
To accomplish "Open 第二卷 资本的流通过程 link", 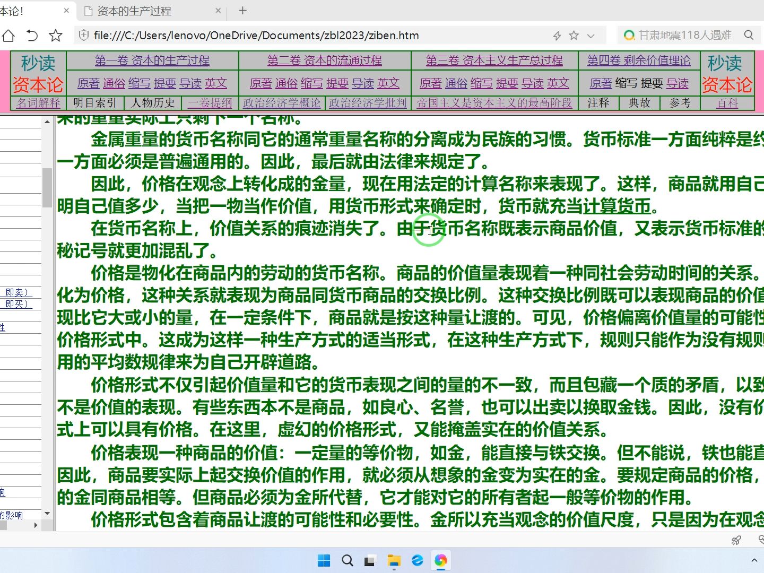I will tap(325, 60).
